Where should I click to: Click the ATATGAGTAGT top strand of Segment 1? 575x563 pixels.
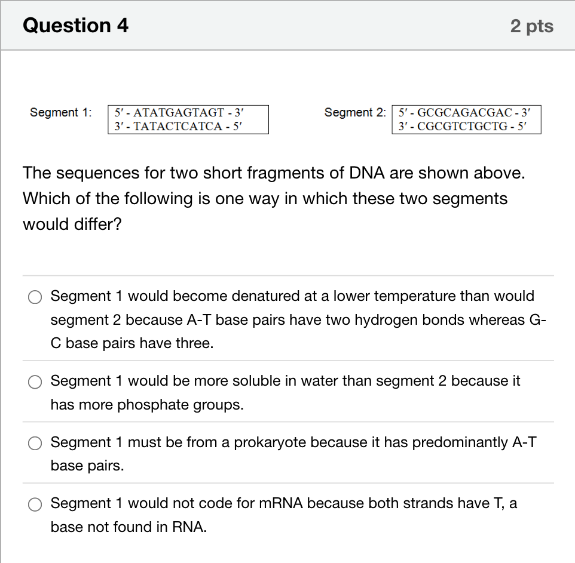(x=179, y=112)
